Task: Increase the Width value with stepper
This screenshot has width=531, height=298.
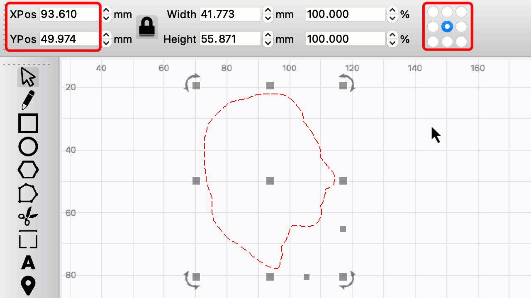Action: [268, 11]
